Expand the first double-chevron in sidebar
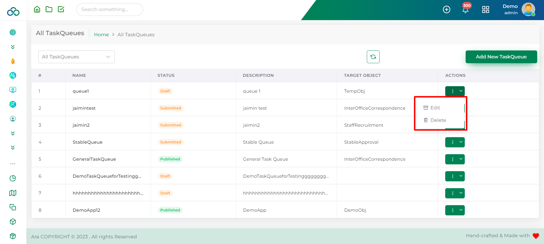The image size is (544, 244). pos(13,47)
